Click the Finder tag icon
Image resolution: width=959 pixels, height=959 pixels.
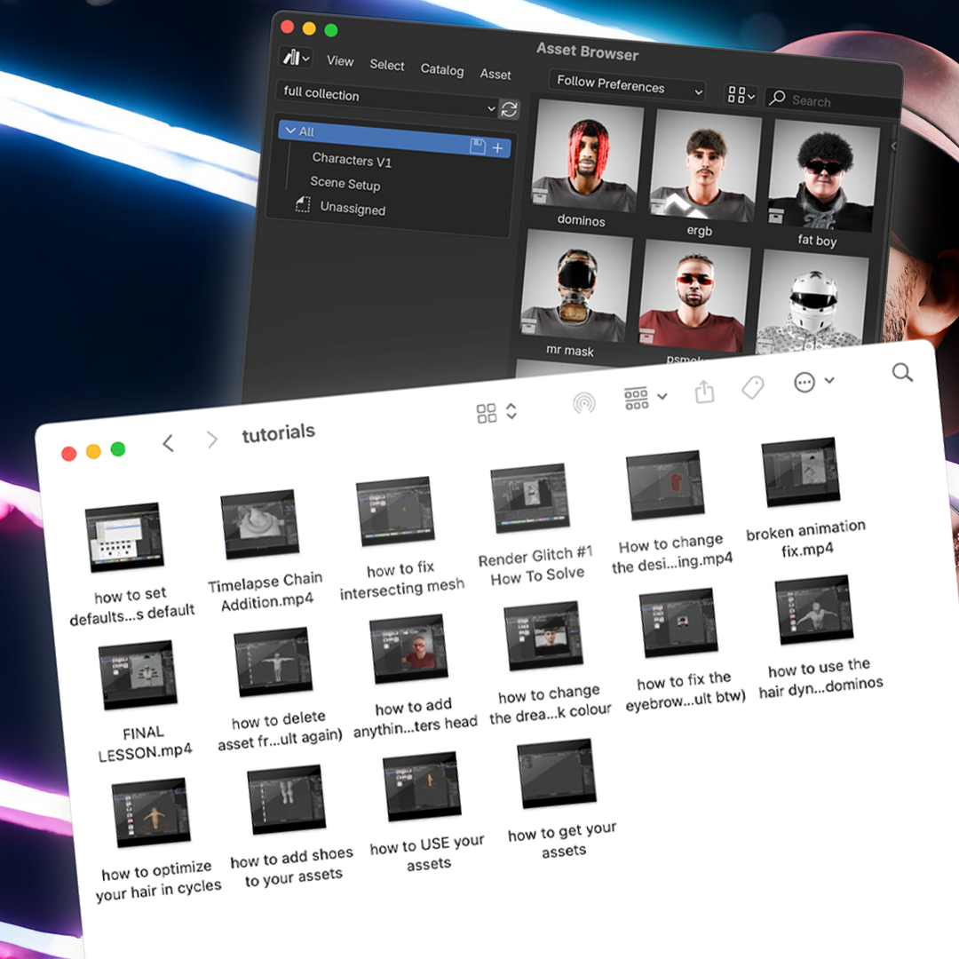coord(753,387)
